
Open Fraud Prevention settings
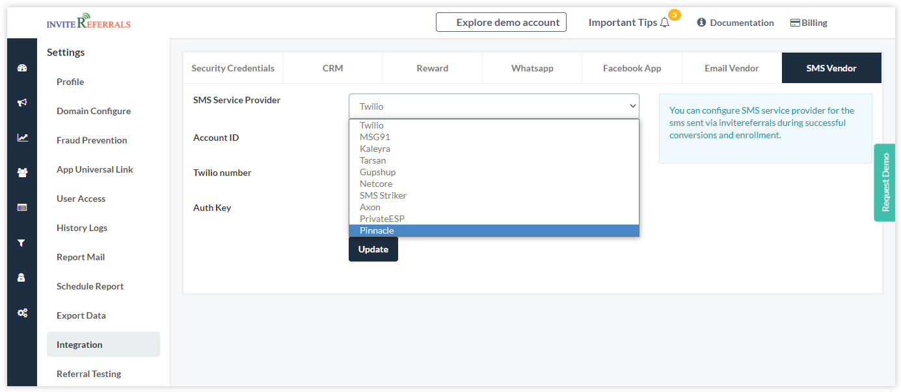click(92, 140)
